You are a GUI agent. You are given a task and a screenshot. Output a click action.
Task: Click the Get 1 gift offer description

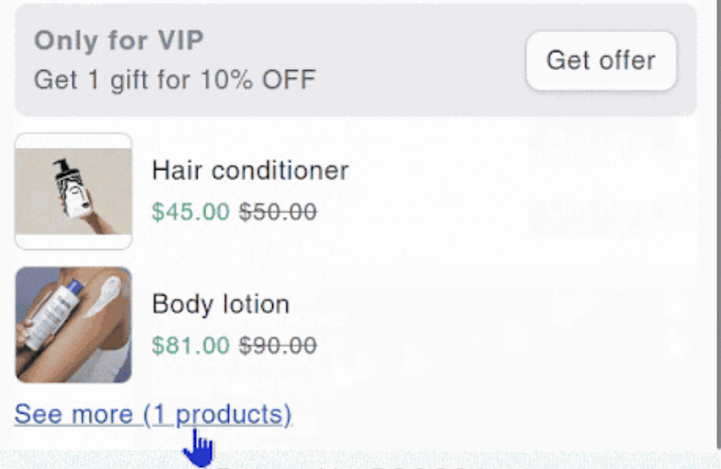pos(175,79)
